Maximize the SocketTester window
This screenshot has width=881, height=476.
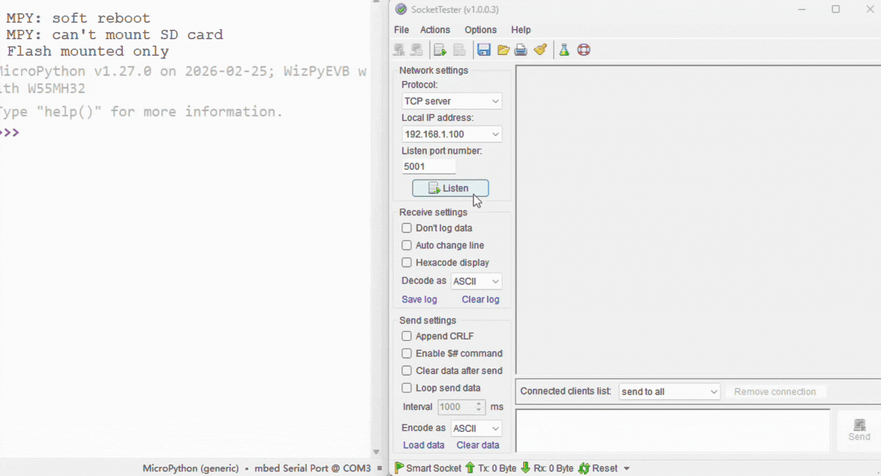[835, 9]
